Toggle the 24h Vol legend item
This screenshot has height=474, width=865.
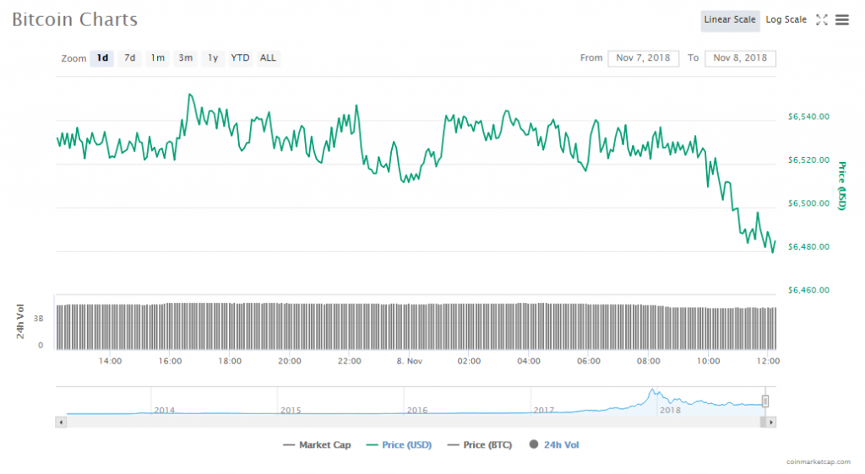point(553,444)
